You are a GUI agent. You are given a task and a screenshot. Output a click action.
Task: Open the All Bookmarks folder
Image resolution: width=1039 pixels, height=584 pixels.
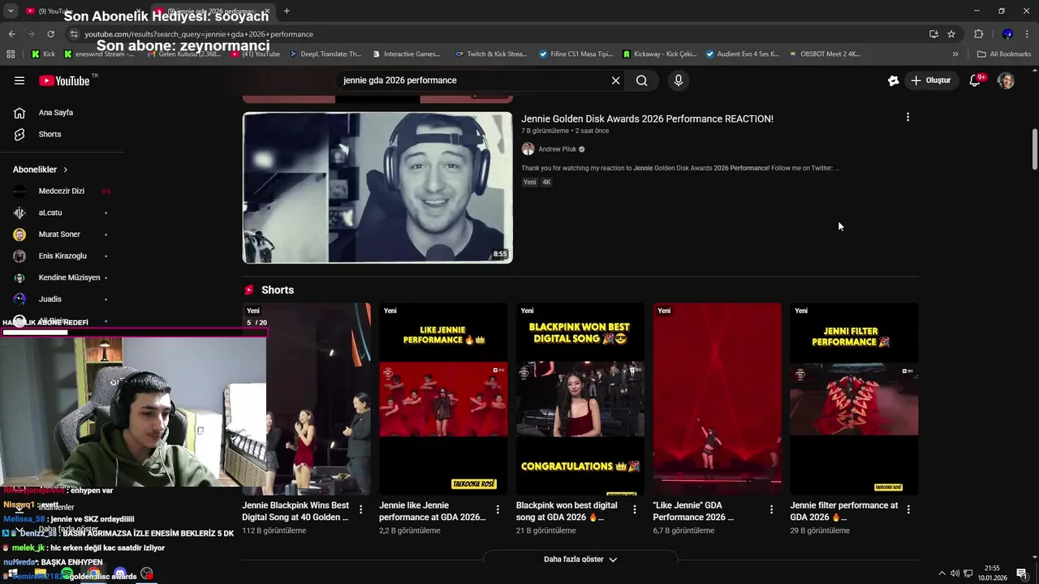coord(1004,54)
